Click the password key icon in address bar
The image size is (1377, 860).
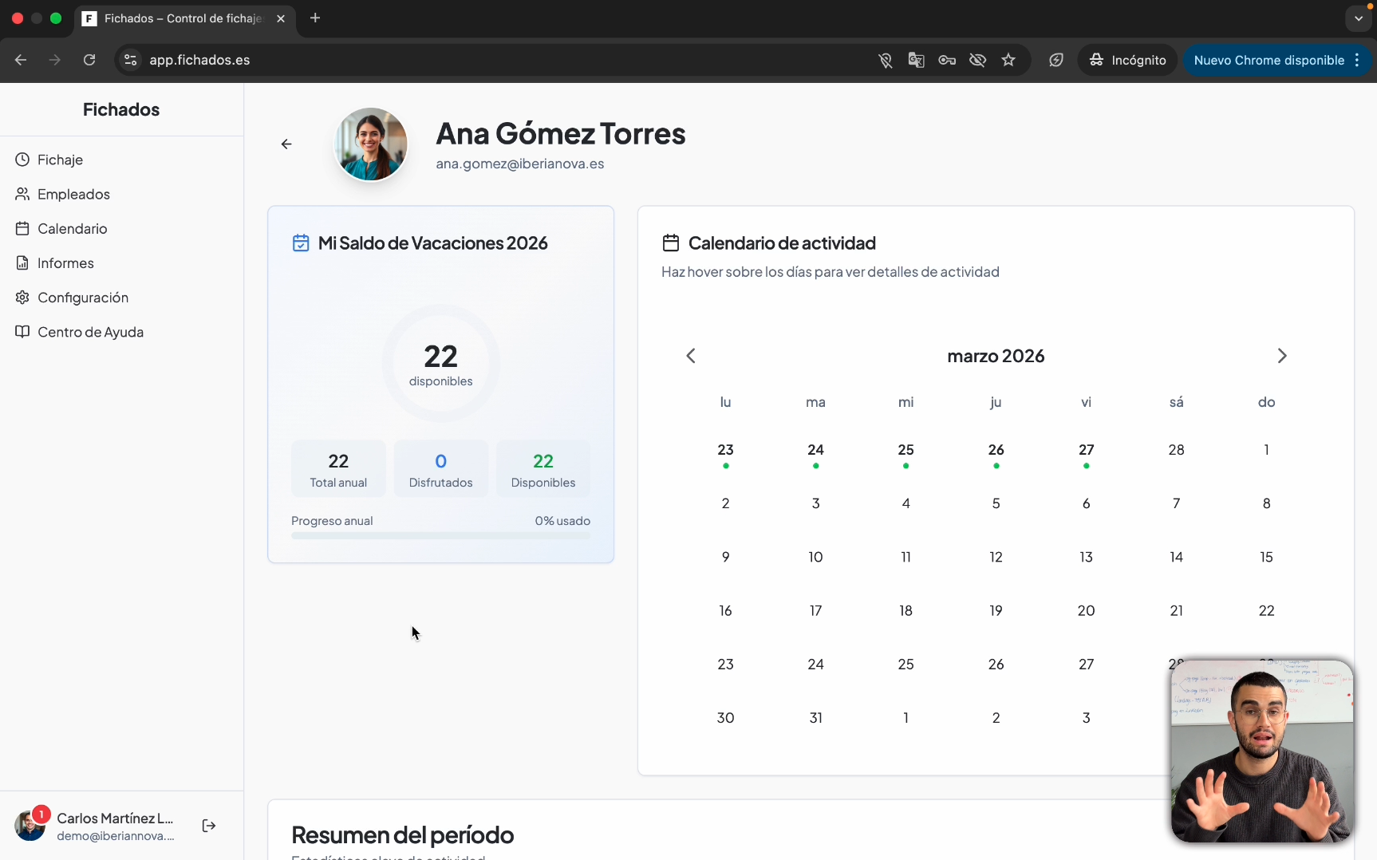(947, 60)
